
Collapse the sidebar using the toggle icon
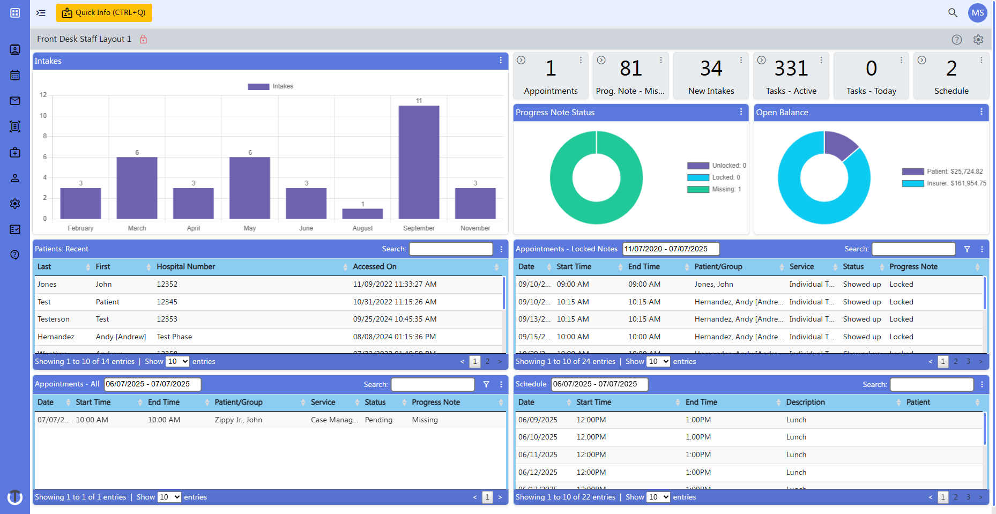[41, 12]
